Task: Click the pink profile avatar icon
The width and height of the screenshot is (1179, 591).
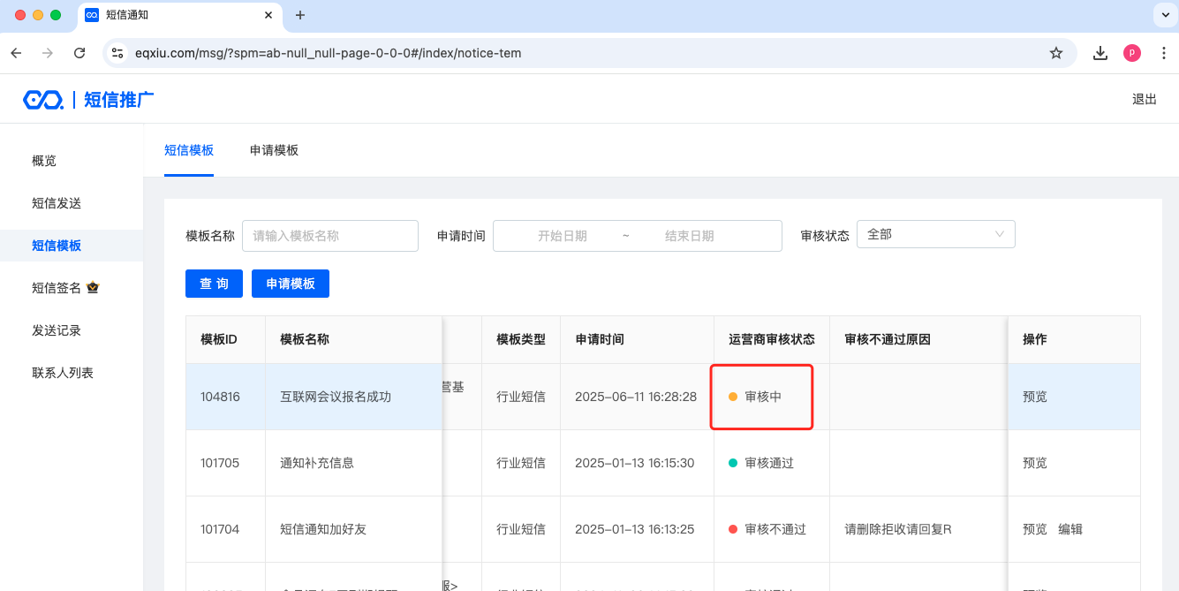Action: [x=1131, y=53]
